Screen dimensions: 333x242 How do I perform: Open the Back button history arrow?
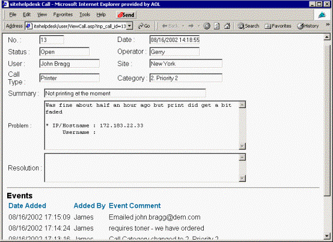click(x=183, y=26)
